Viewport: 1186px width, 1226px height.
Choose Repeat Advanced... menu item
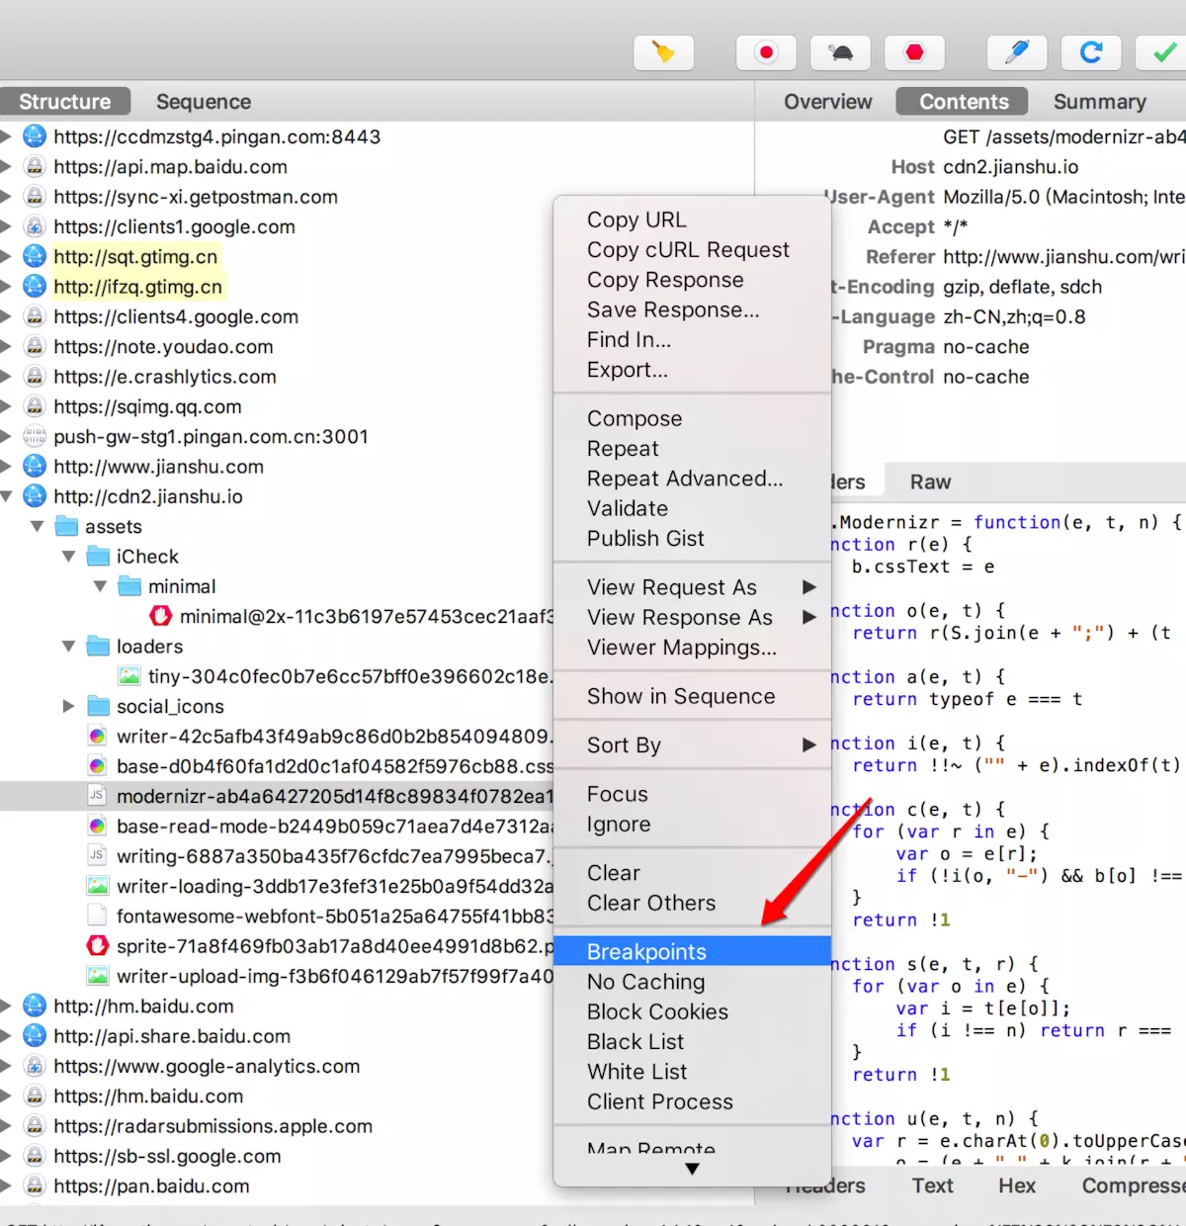coord(692,479)
